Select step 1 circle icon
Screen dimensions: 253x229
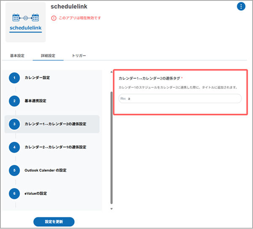[x=15, y=78]
